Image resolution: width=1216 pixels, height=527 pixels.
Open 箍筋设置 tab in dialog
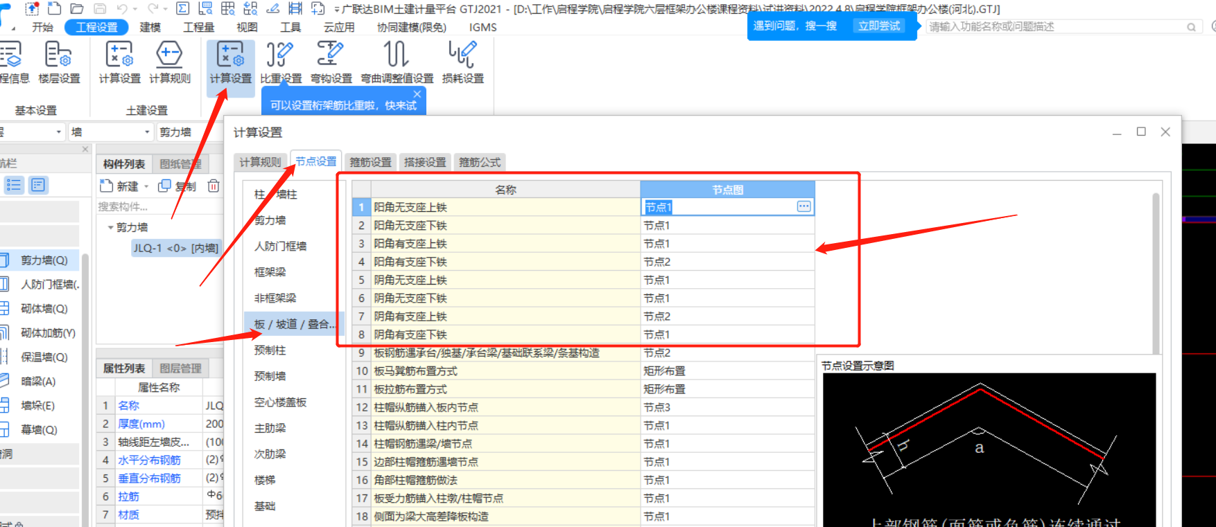pos(370,162)
